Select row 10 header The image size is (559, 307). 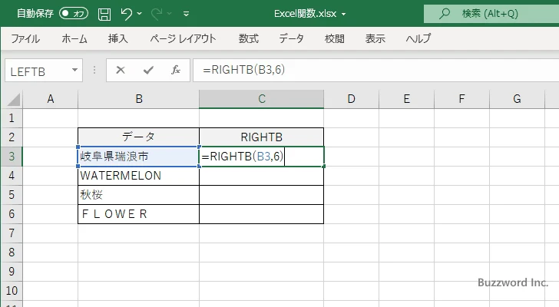pos(12,291)
